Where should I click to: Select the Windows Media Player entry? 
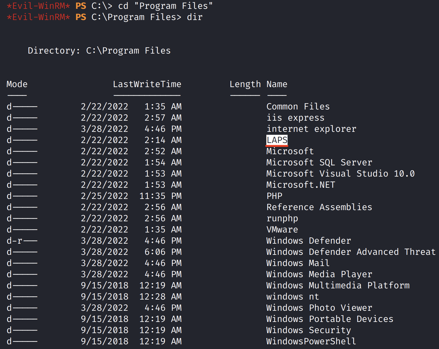(319, 274)
